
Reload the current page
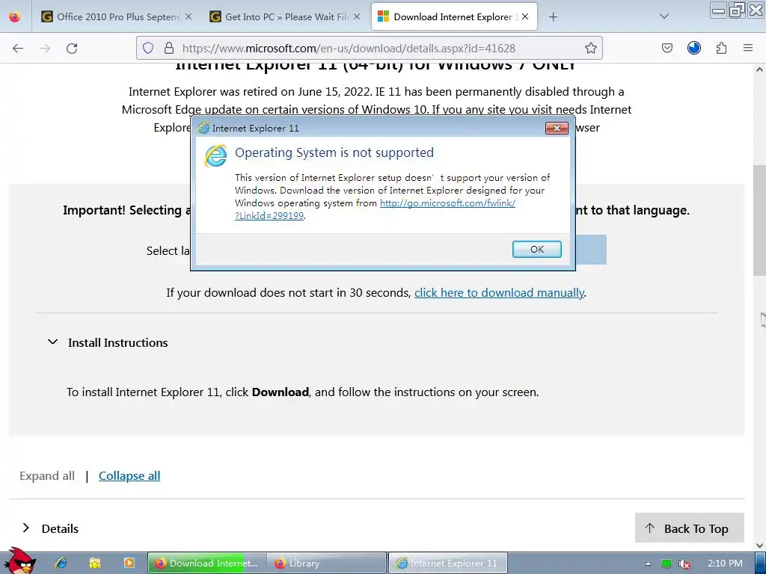[72, 48]
